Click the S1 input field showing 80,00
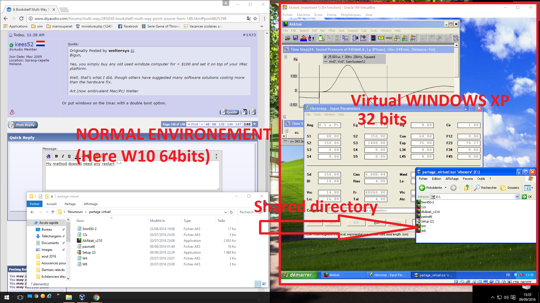 [x=329, y=136]
